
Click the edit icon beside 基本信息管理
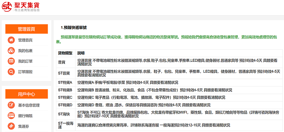coord(11,105)
